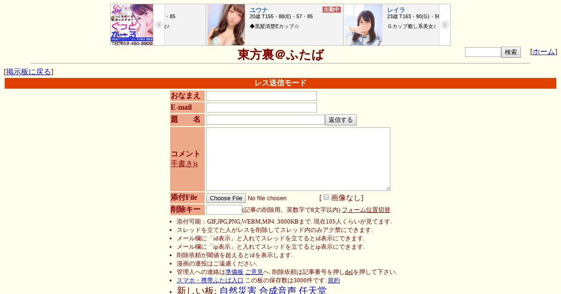Click the レイラ name link
This screenshot has height=294, width=561.
[x=396, y=10]
